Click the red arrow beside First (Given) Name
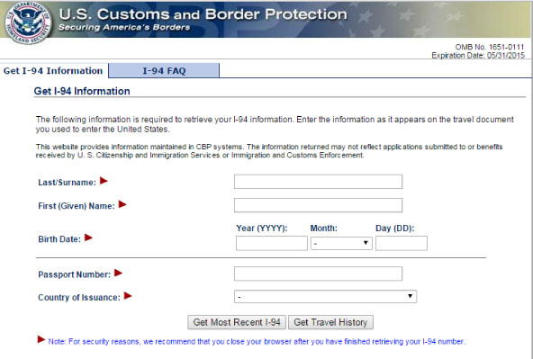 coord(122,204)
